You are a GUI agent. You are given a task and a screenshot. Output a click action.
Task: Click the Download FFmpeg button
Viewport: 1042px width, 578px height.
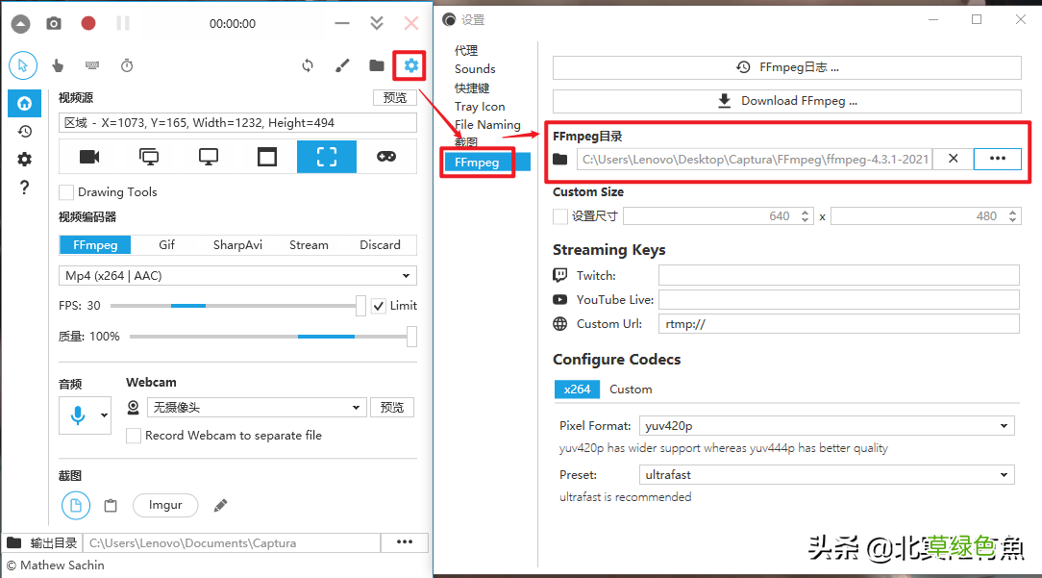click(787, 101)
